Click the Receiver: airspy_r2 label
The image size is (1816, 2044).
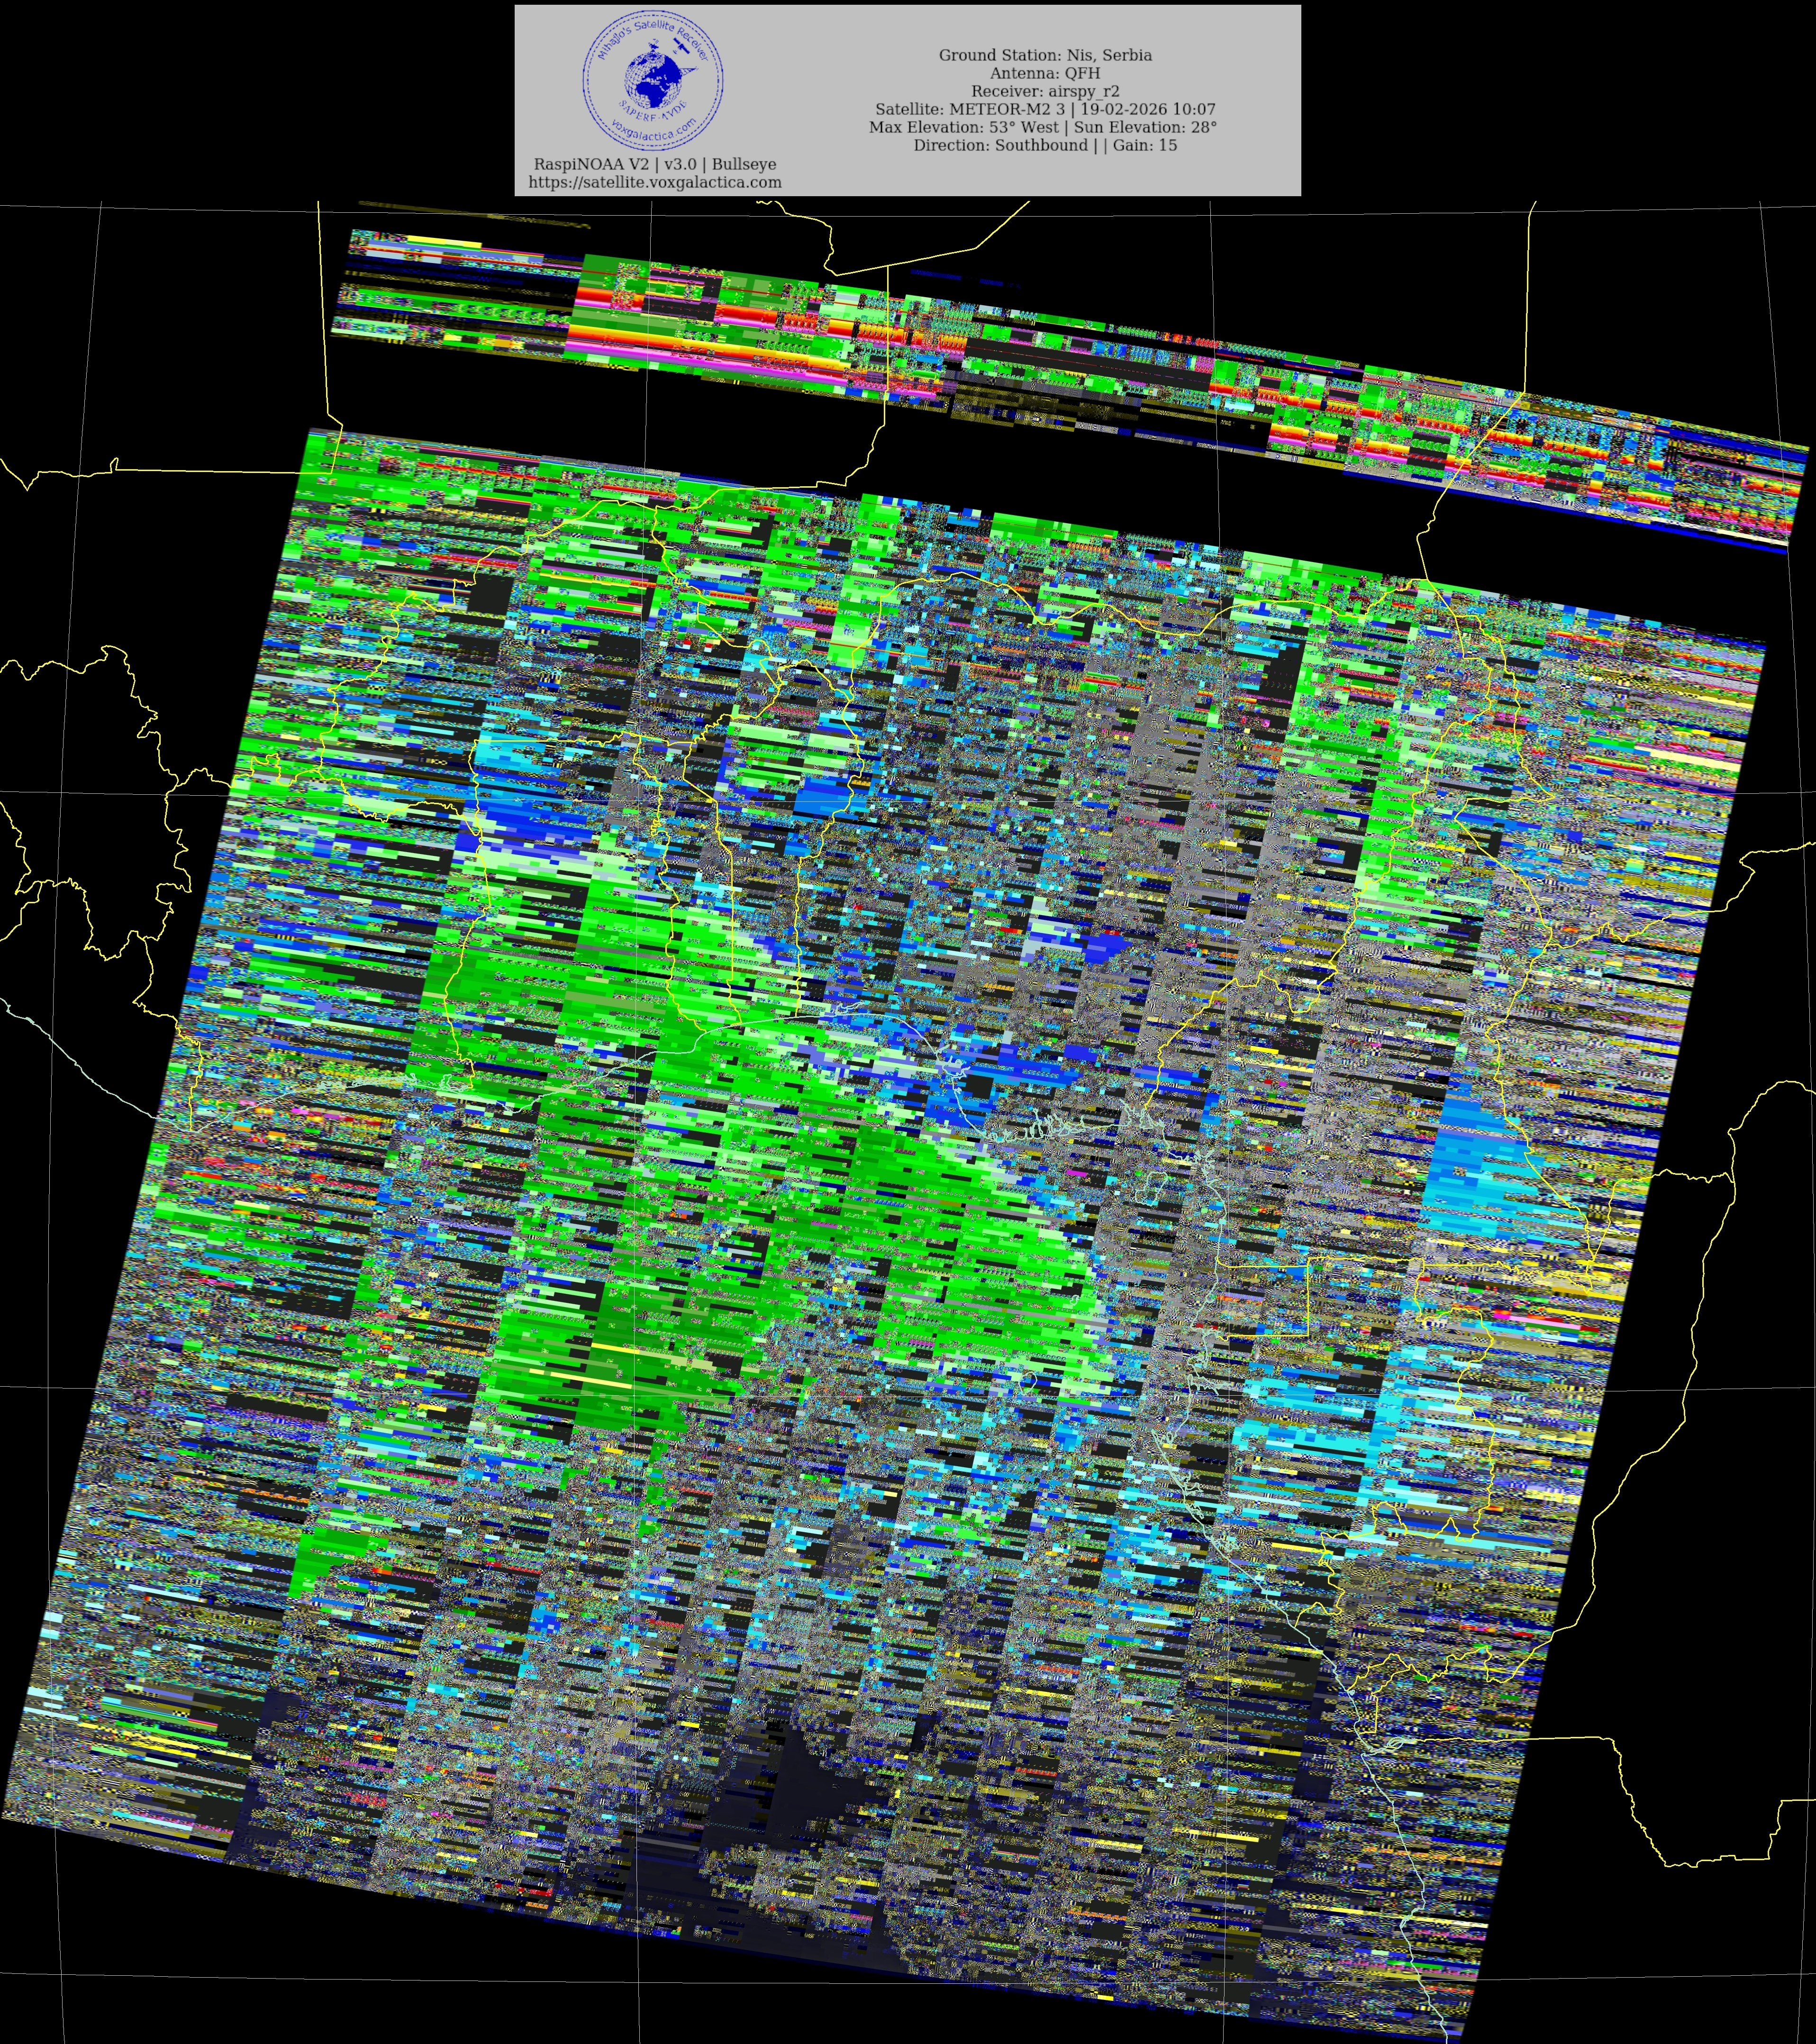tap(1045, 91)
